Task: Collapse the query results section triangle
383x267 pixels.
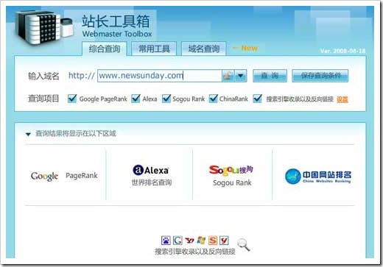Action: click(x=28, y=134)
